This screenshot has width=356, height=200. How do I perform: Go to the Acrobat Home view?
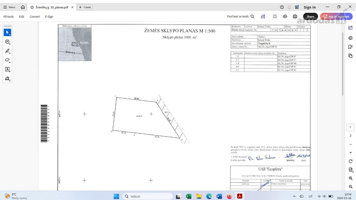[x=23, y=7]
